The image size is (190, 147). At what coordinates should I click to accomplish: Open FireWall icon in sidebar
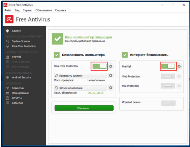point(8,57)
